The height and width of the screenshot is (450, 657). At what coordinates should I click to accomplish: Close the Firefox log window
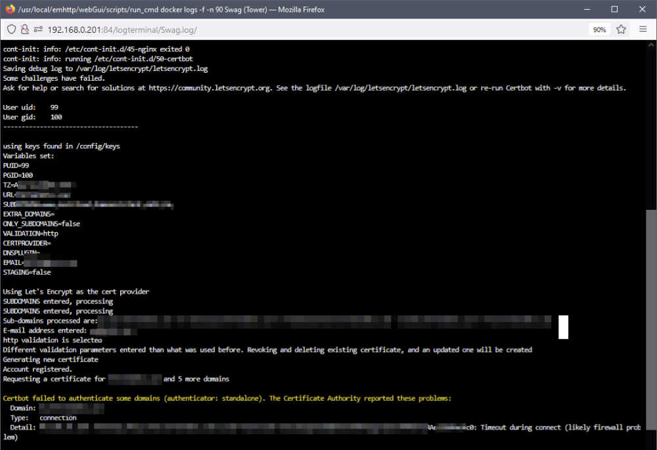coord(642,9)
